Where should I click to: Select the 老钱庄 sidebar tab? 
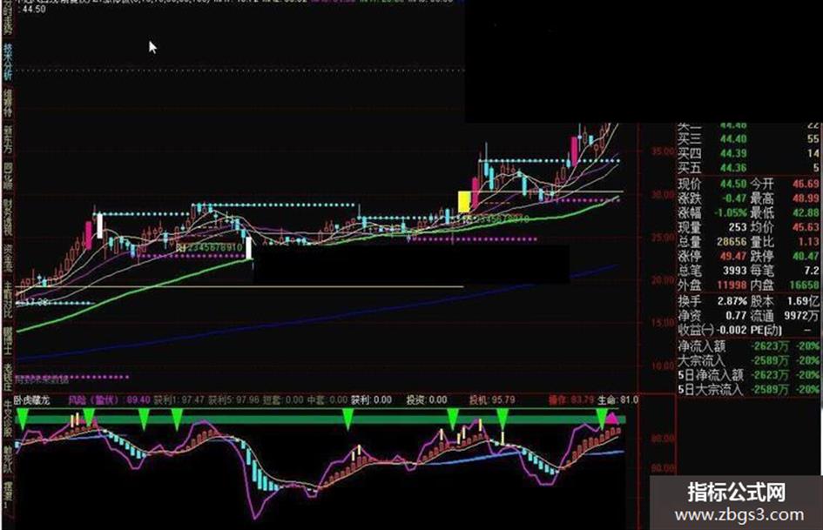click(7, 377)
